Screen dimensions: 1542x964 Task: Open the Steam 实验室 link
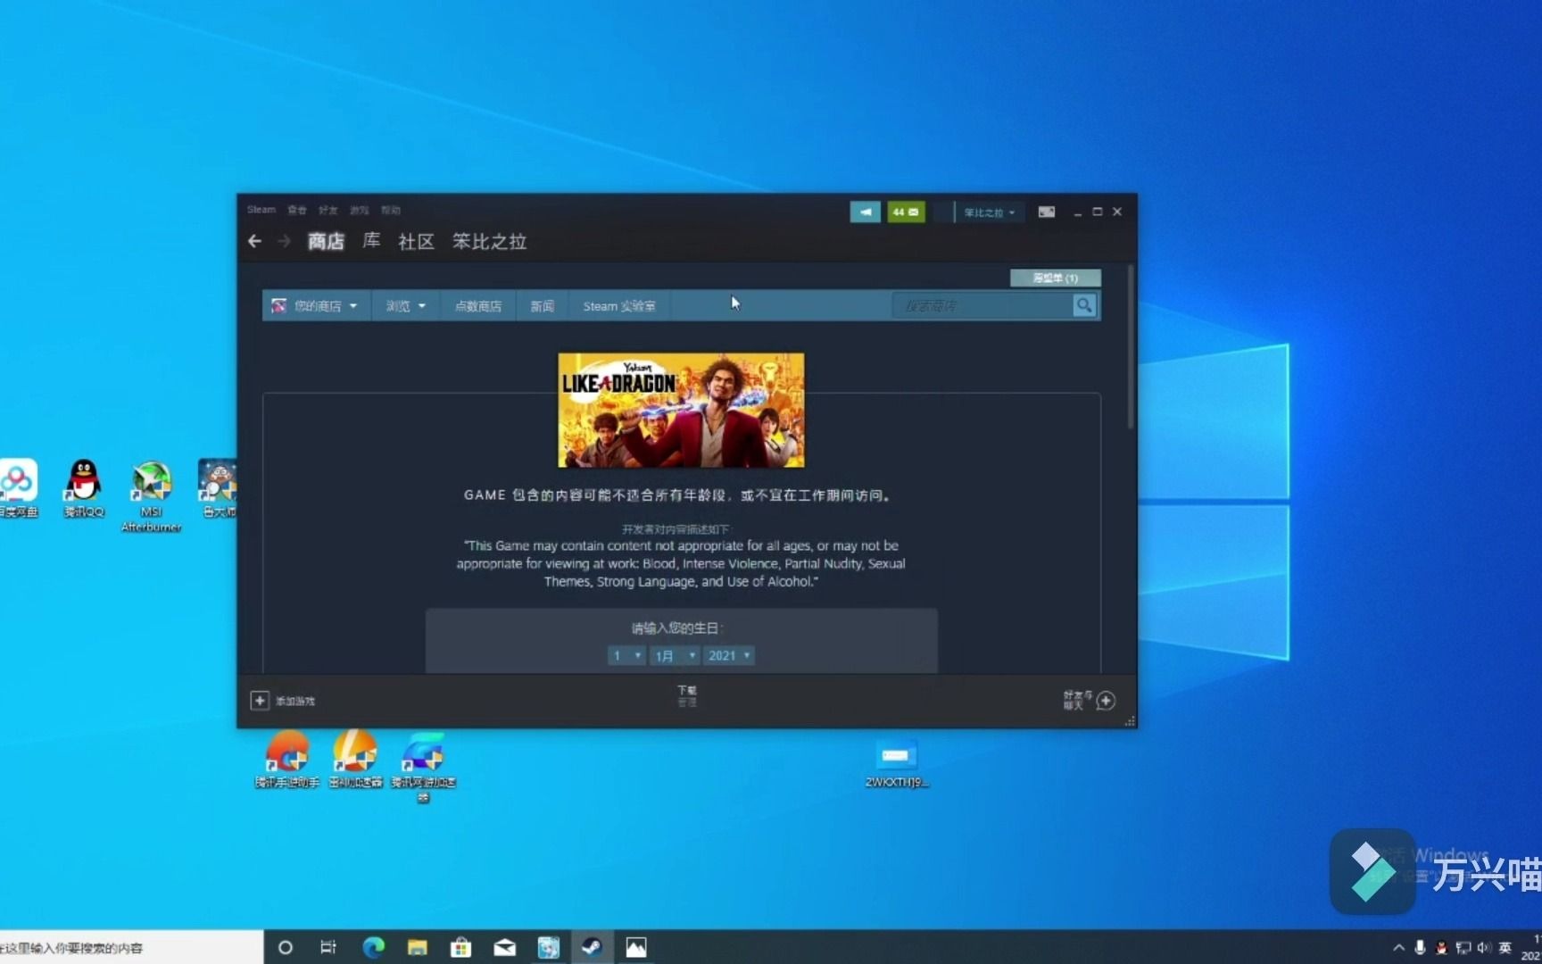click(x=619, y=305)
